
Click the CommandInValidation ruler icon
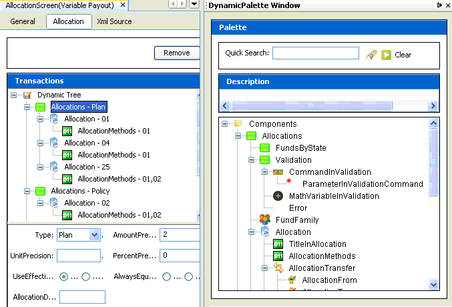[x=278, y=172]
